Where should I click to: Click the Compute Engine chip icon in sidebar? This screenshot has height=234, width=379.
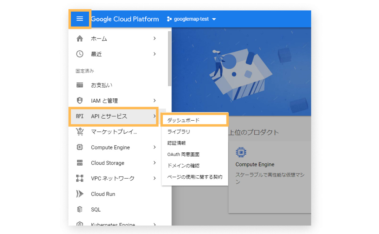pos(79,147)
